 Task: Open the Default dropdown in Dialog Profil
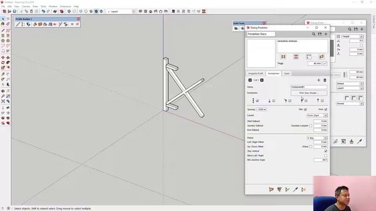[x=350, y=83]
